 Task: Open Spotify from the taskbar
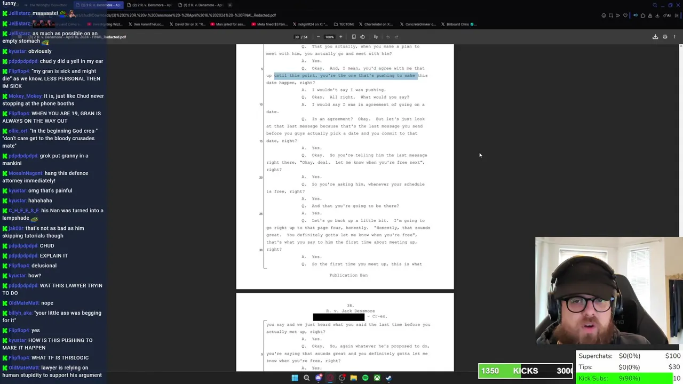coord(365,378)
